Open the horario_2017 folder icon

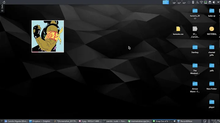click(x=195, y=11)
